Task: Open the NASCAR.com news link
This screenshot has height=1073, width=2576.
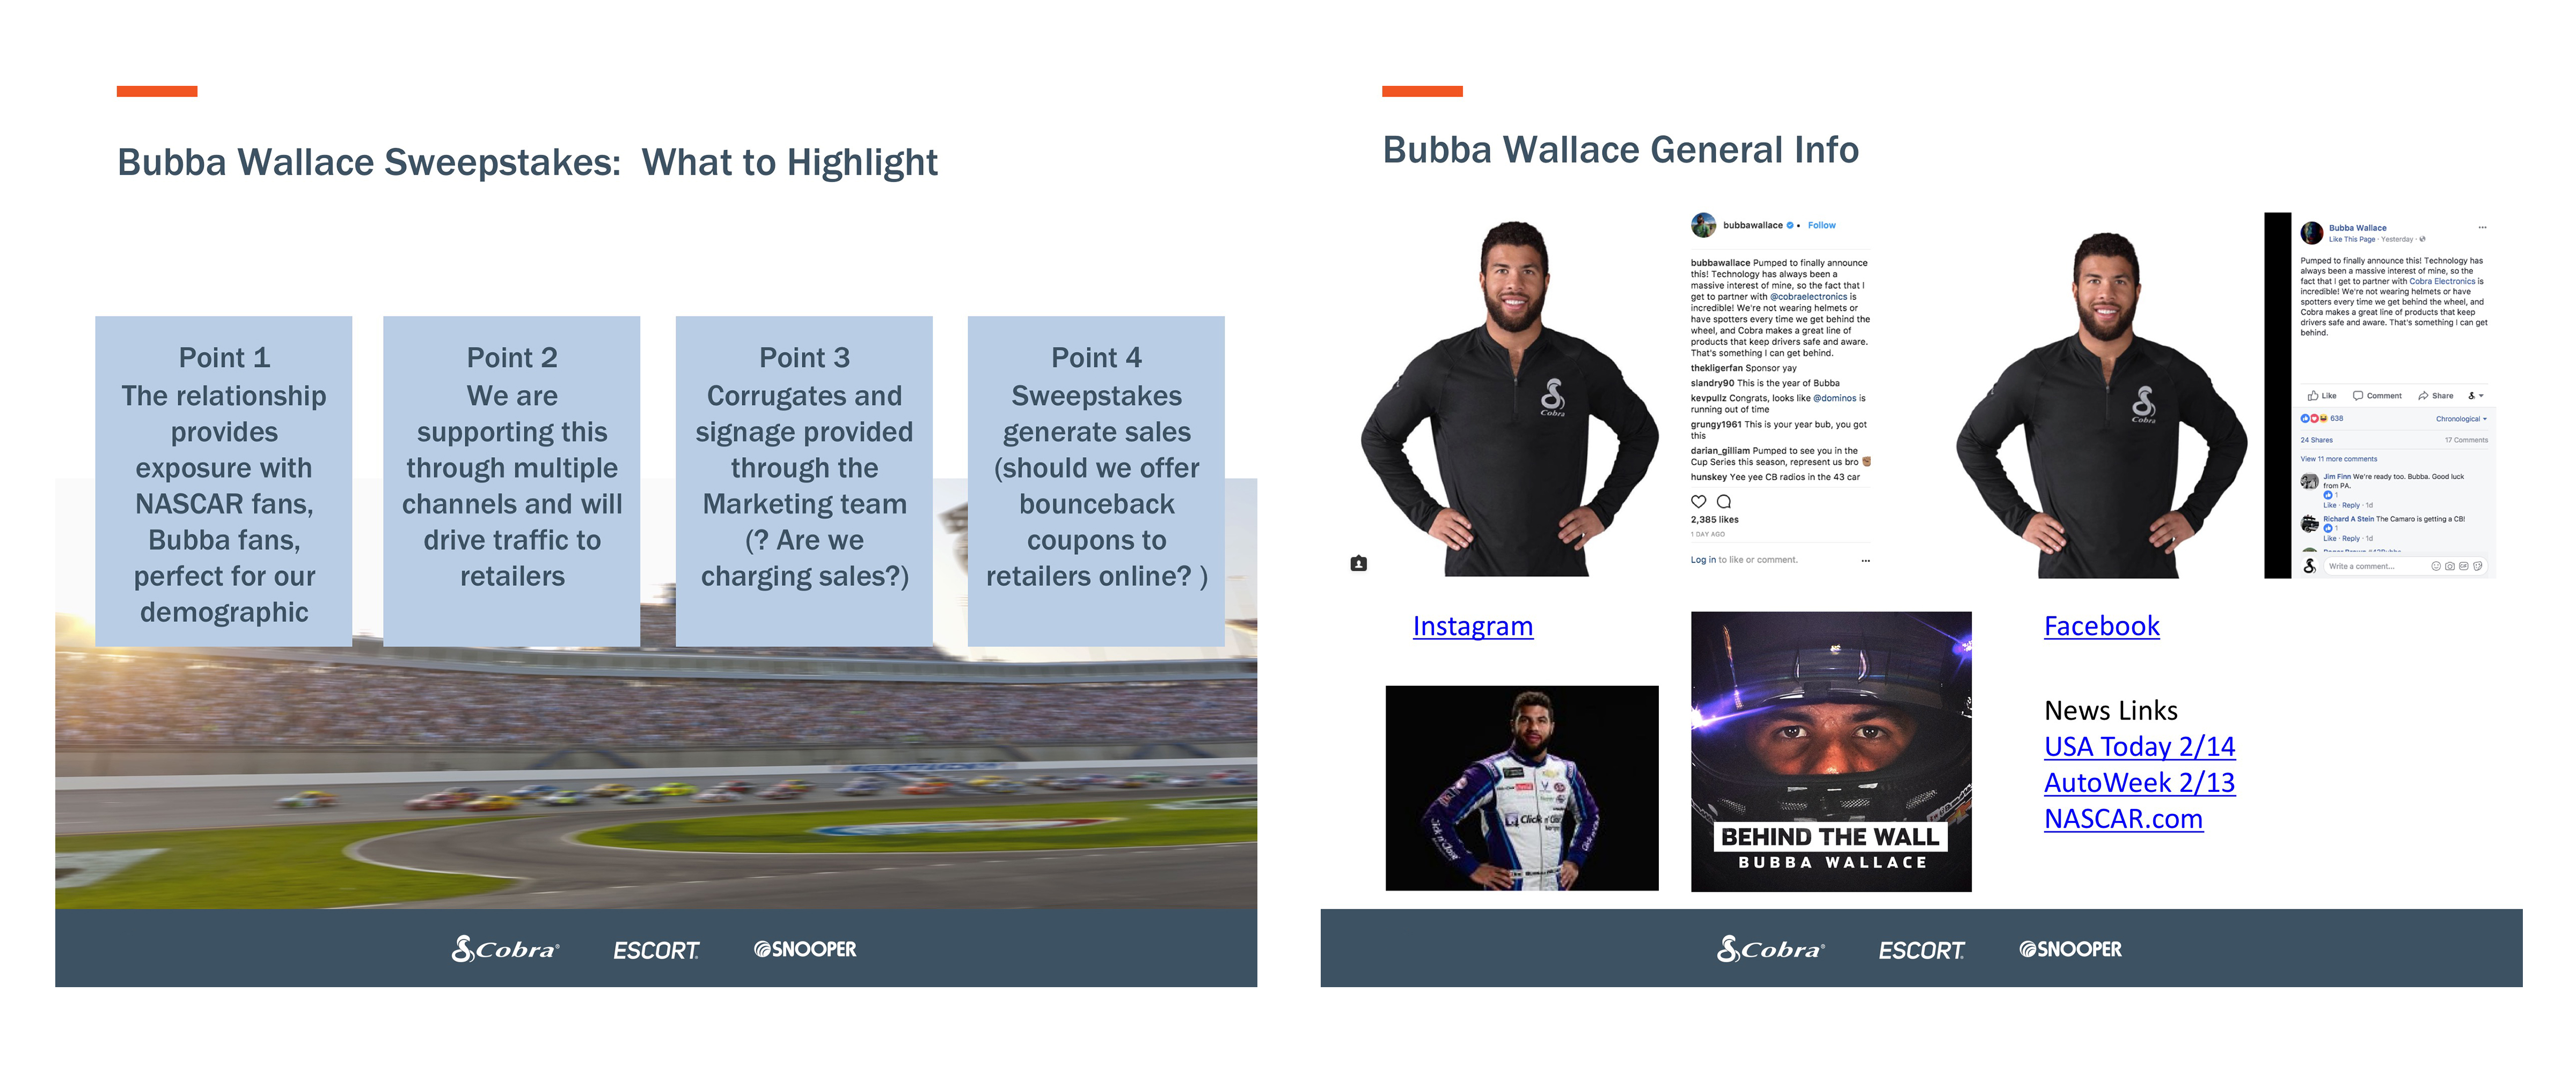Action: [x=2123, y=818]
